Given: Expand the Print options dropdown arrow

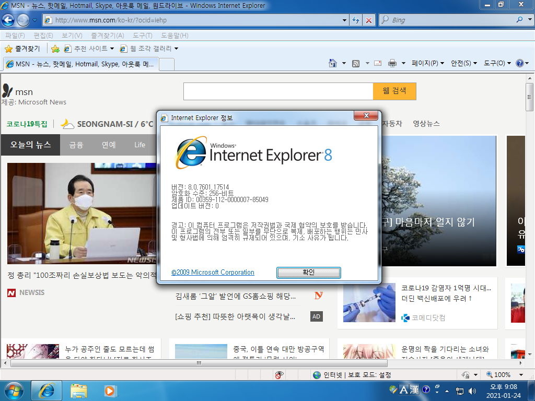Looking at the screenshot, I should coord(403,63).
